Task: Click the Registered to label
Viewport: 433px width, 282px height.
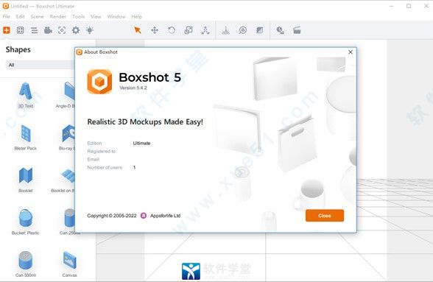Action: (102, 152)
